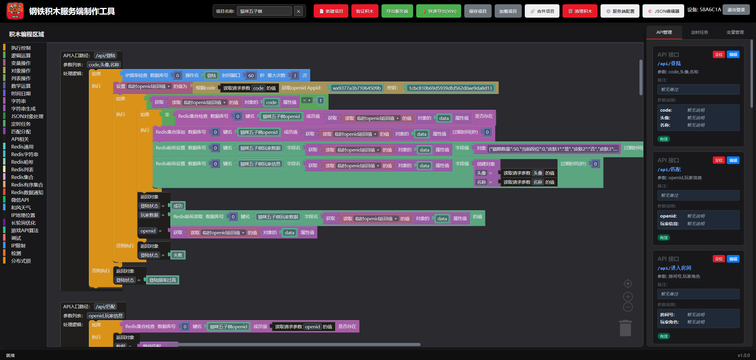
Task: Click the 项目名称 input field
Action: [264, 11]
